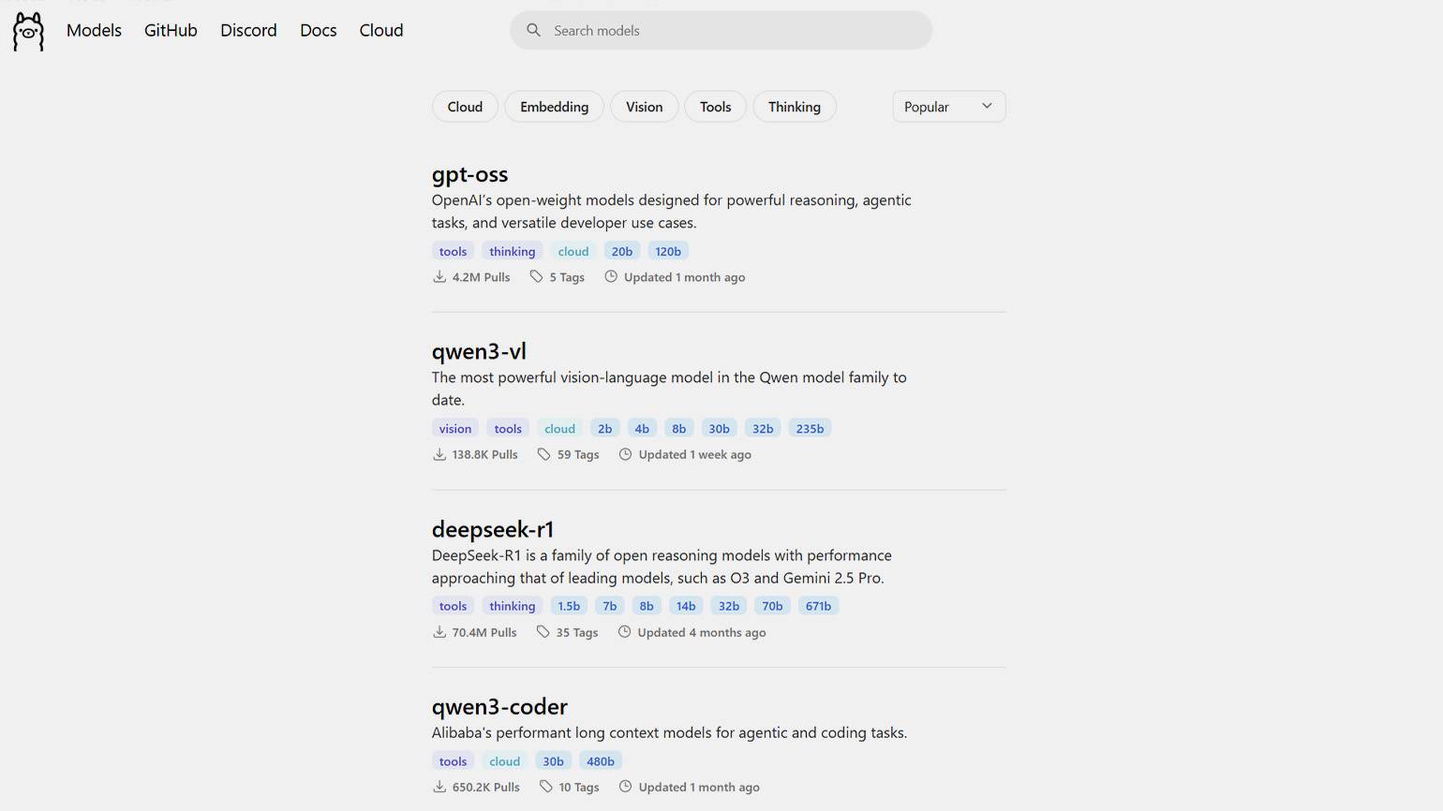This screenshot has width=1443, height=811.
Task: Click the magnifying glass search icon
Action: (533, 30)
